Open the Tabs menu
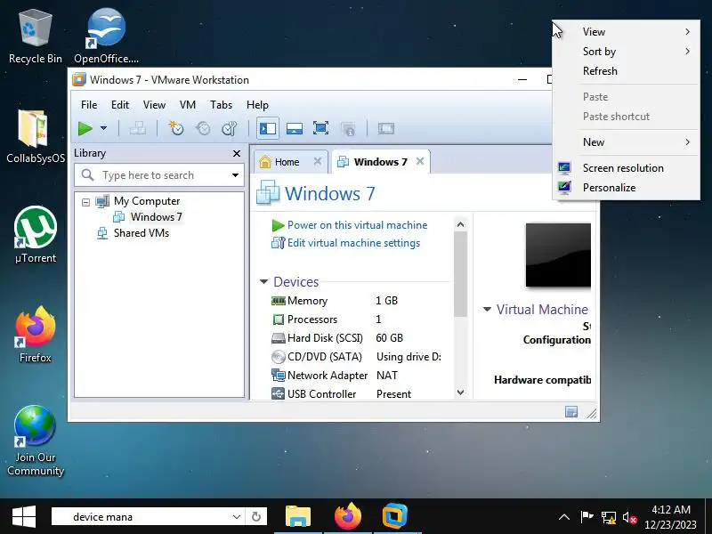Viewport: 712px width, 534px height. [221, 105]
